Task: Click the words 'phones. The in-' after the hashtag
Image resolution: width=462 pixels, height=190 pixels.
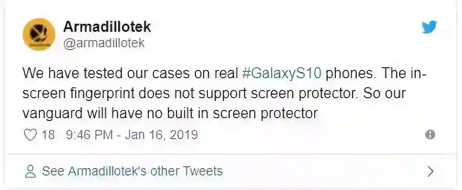Action: 376,74
